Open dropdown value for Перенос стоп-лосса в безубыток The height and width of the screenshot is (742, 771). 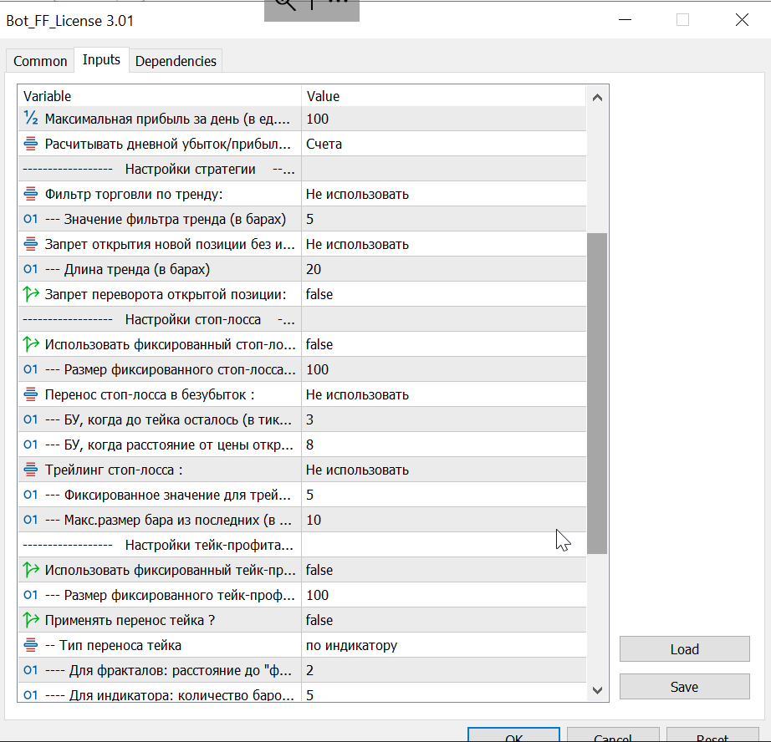point(443,394)
